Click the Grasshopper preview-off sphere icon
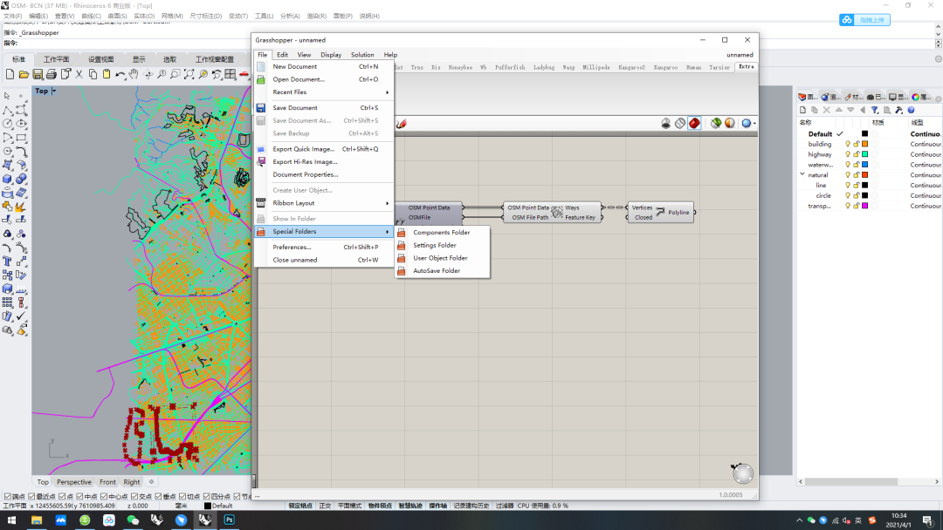The height and width of the screenshot is (530, 943). (x=665, y=123)
